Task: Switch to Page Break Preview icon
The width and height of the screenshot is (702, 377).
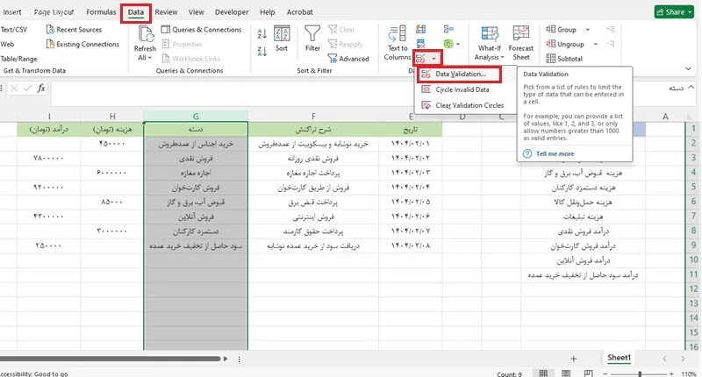Action: pyautogui.click(x=589, y=373)
